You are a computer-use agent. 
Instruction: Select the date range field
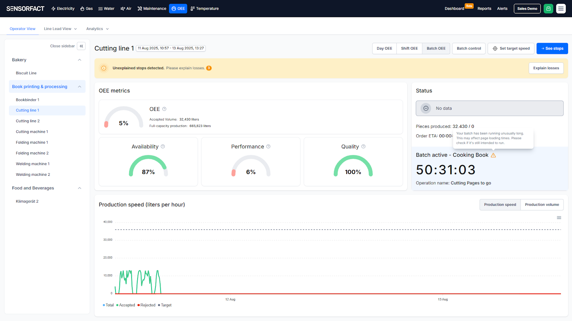pyautogui.click(x=171, y=49)
